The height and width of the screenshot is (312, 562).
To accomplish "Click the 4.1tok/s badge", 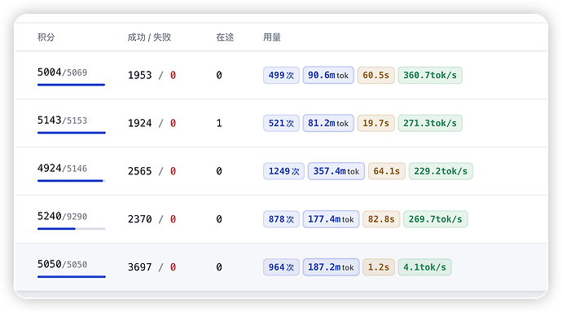I will point(424,267).
